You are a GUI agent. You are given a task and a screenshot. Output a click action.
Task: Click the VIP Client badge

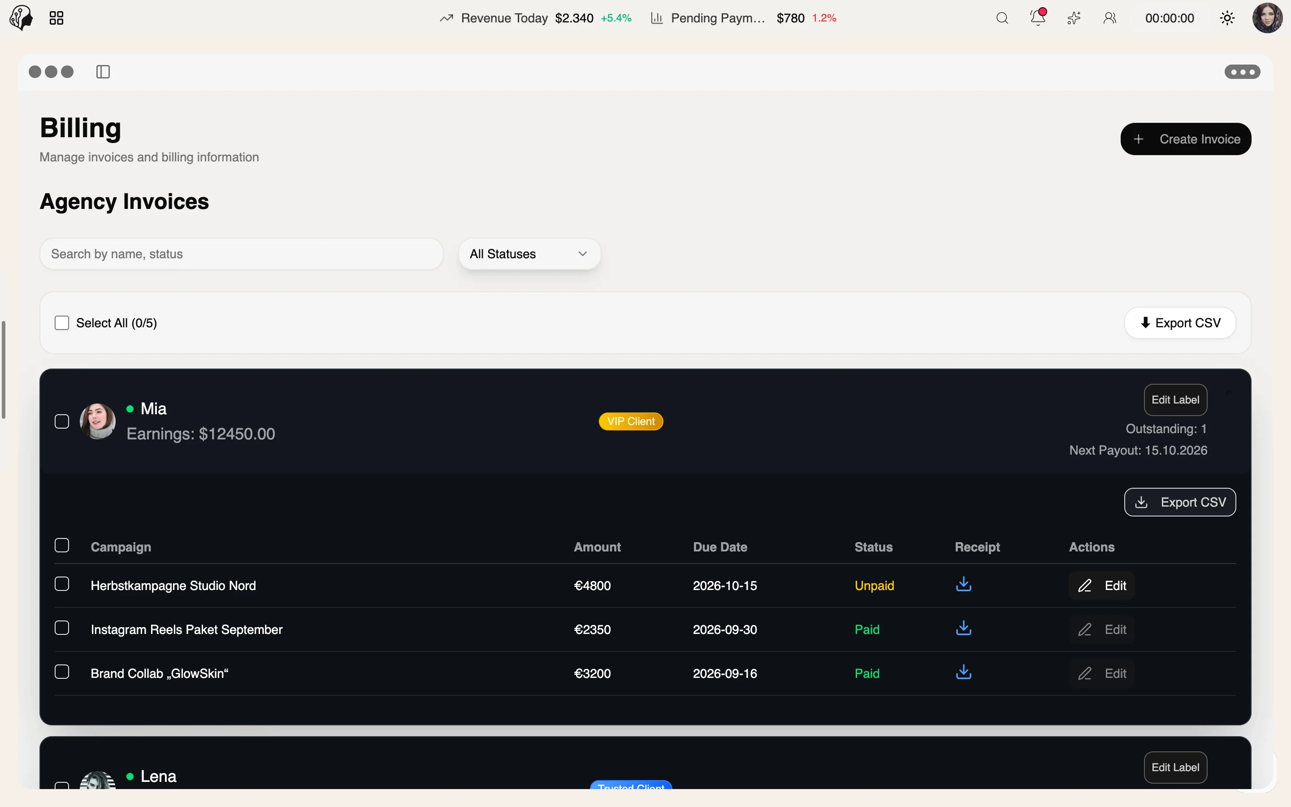[631, 421]
